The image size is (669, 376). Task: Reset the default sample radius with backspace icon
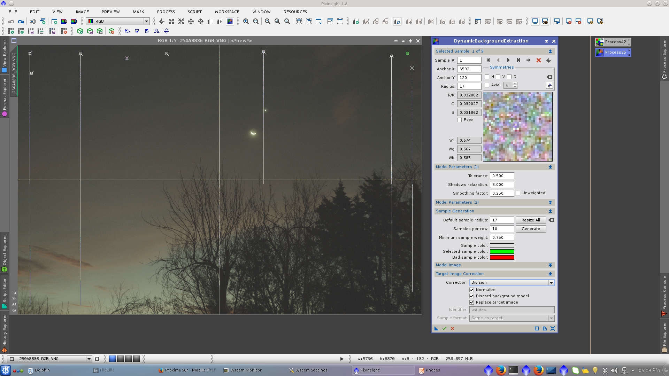click(x=551, y=220)
